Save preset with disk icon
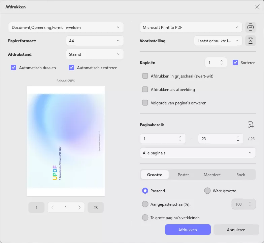The image size is (264, 243). (251, 41)
